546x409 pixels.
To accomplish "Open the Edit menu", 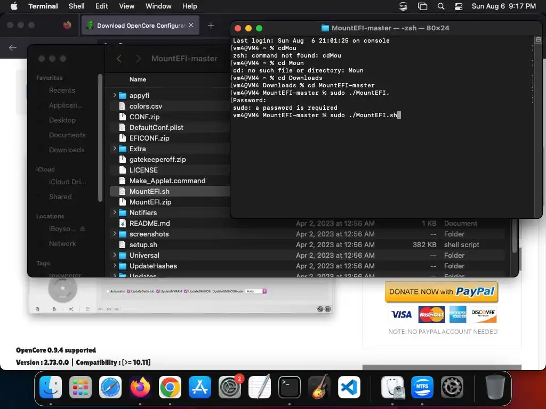I will click(102, 6).
